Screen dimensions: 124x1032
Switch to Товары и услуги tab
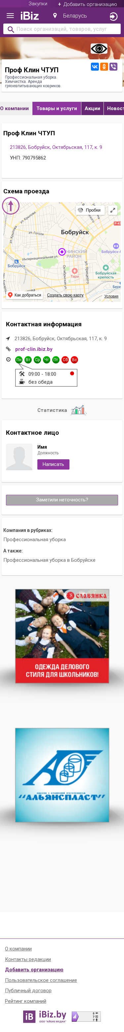[57, 108]
